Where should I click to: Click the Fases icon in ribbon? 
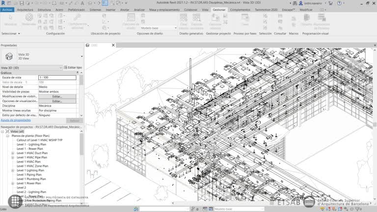(x=245, y=20)
